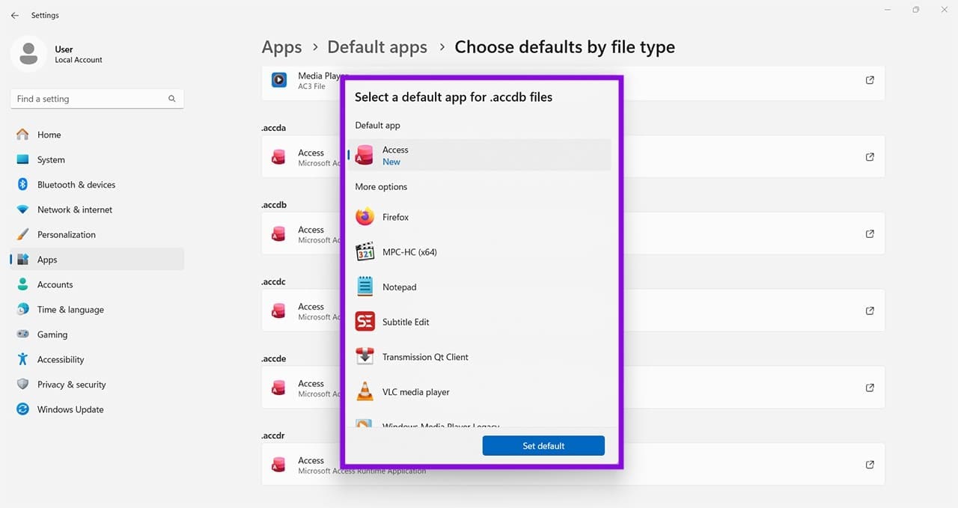
Task: Open System settings in the sidebar
Action: coord(97,159)
